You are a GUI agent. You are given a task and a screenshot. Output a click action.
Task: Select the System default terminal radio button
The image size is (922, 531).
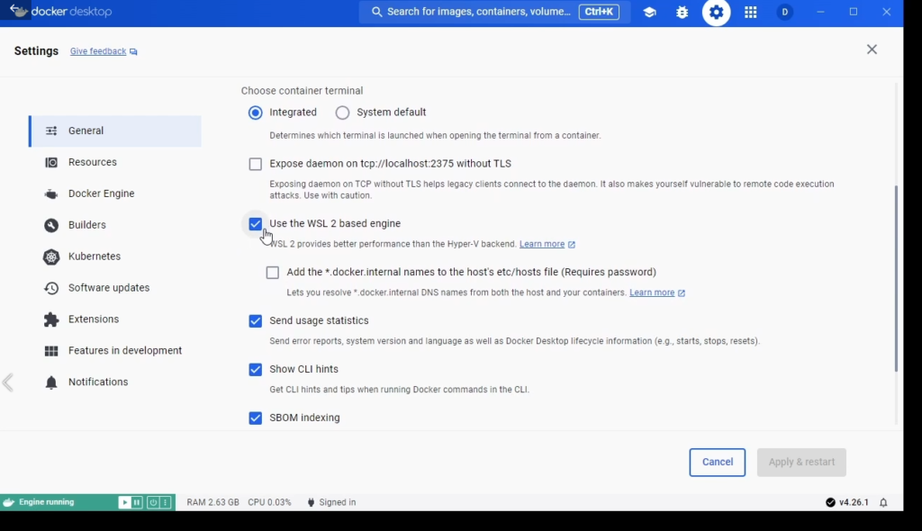[342, 112]
